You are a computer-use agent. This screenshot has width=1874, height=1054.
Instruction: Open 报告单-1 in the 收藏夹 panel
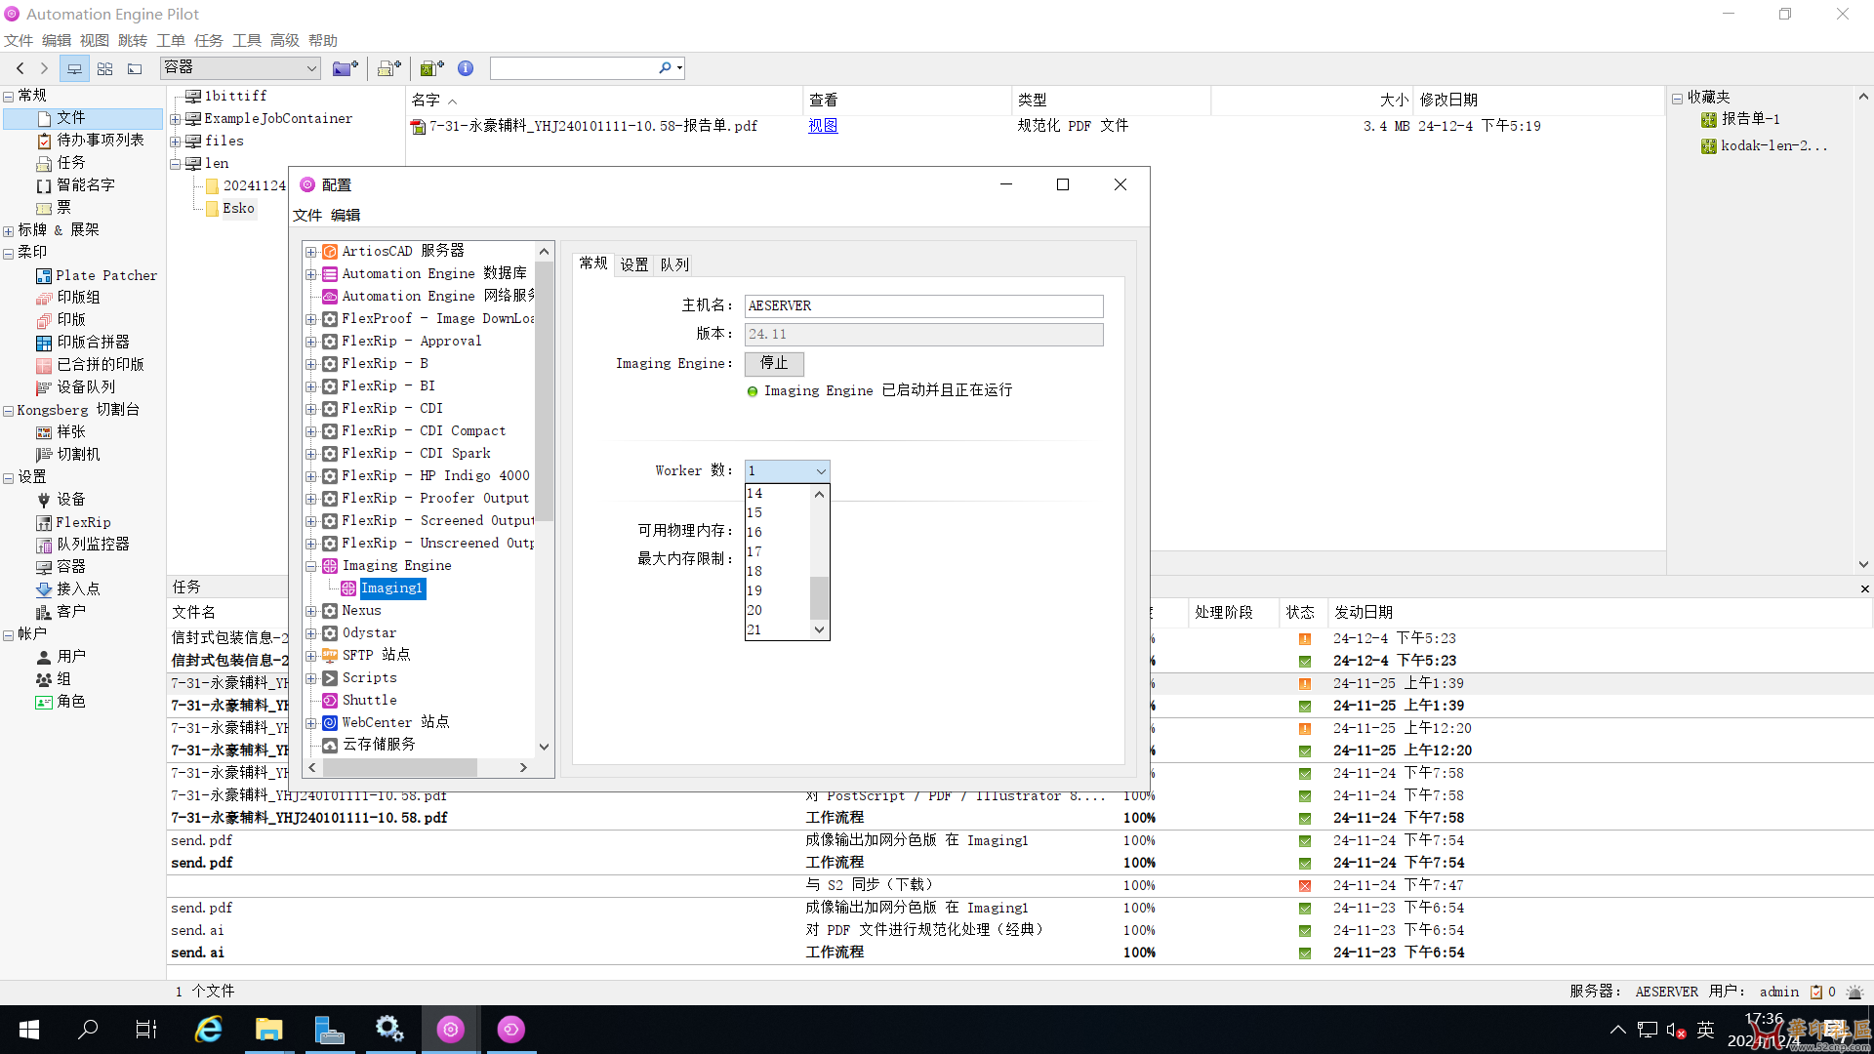tap(1750, 119)
